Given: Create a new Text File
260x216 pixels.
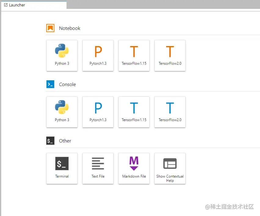Looking at the screenshot, I should point(98,168).
